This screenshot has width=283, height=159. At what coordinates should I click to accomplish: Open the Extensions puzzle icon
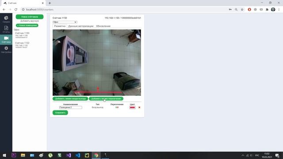click(x=267, y=10)
